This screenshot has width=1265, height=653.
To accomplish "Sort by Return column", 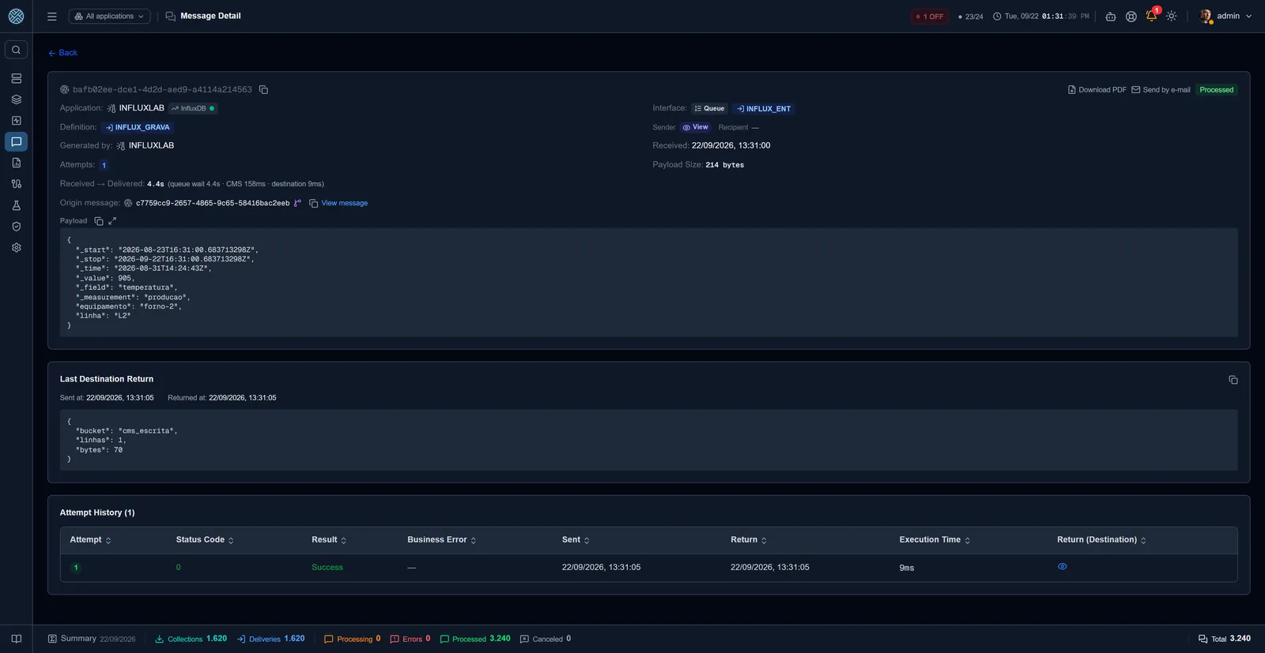I will coord(749,540).
